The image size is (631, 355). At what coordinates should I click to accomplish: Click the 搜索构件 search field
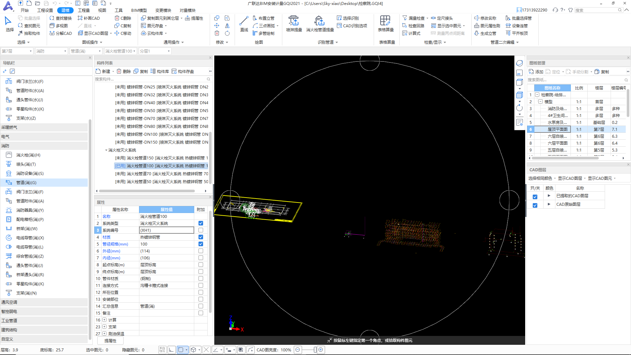coord(150,79)
